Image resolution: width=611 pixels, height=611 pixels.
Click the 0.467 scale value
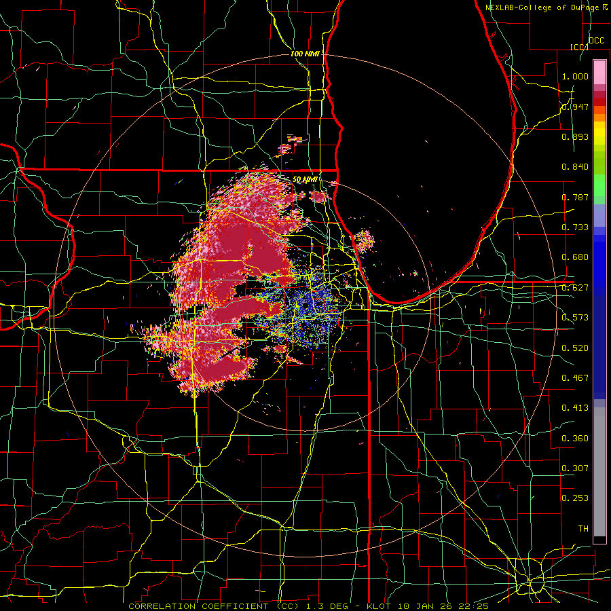pyautogui.click(x=575, y=378)
